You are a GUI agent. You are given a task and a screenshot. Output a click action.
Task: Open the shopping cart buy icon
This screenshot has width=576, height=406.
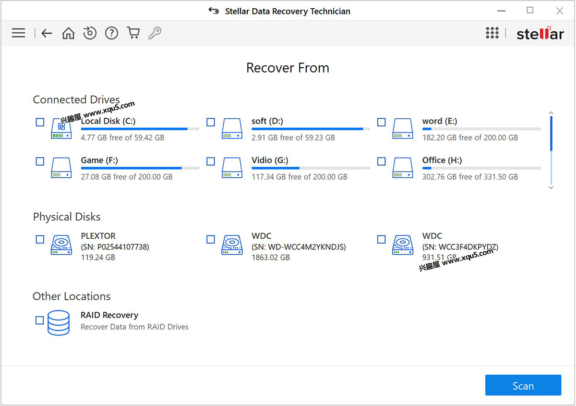point(133,33)
